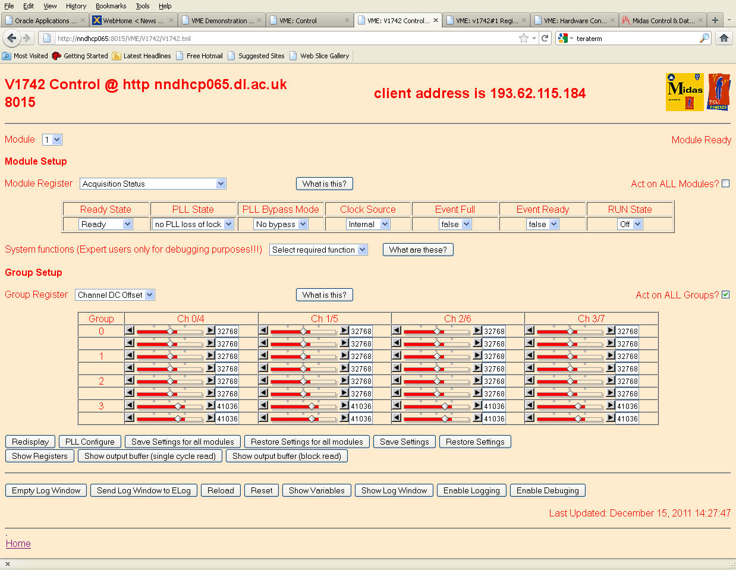The width and height of the screenshot is (736, 570).
Task: Enable Act on ALL Modules checkbox
Action: click(x=725, y=184)
